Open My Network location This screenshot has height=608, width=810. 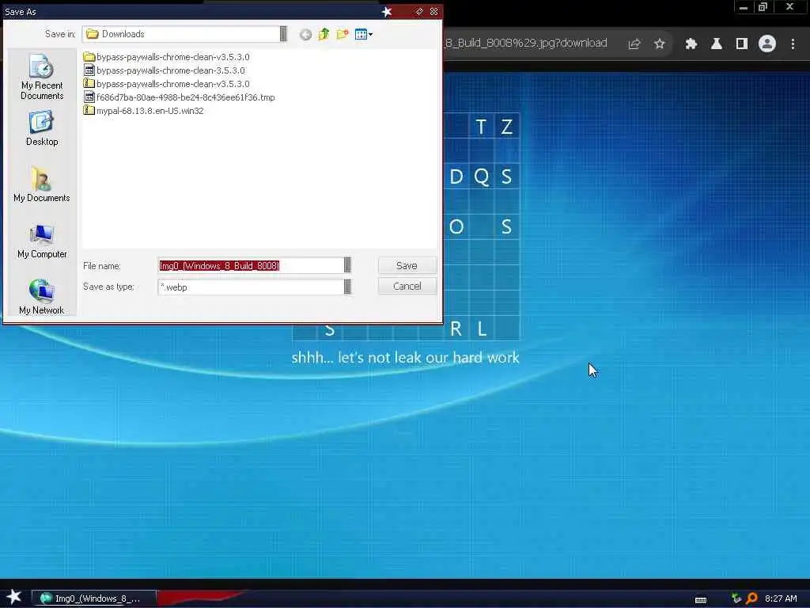pos(42,297)
